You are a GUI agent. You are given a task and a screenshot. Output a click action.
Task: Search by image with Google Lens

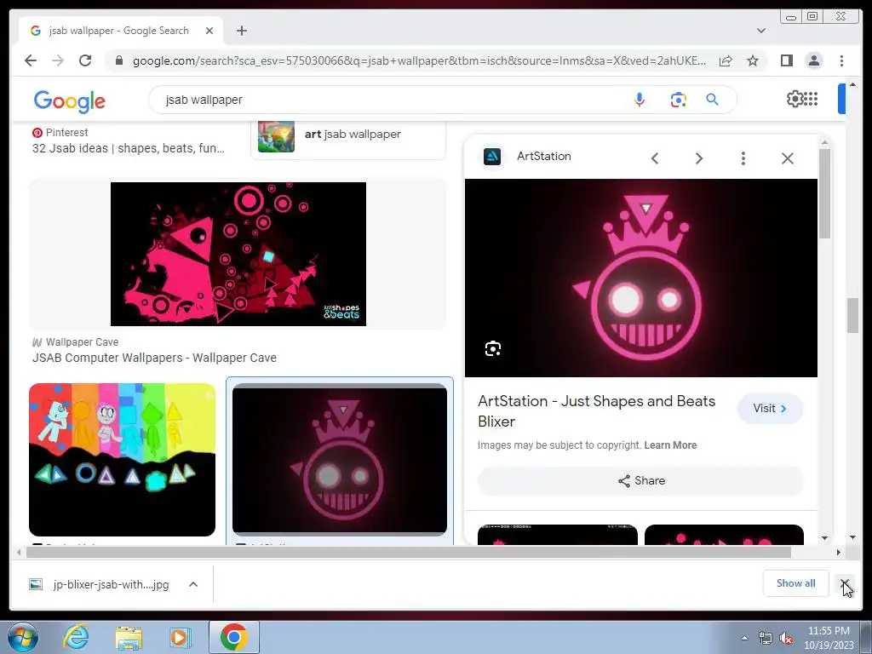coord(678,100)
